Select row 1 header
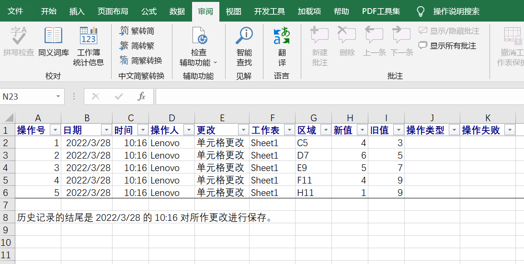This screenshot has height=264, width=524. 7,130
